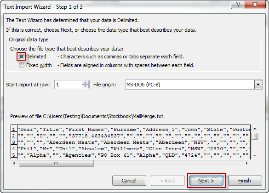Decrease Start import at row value
This screenshot has width=269, height=193.
pyautogui.click(x=85, y=86)
